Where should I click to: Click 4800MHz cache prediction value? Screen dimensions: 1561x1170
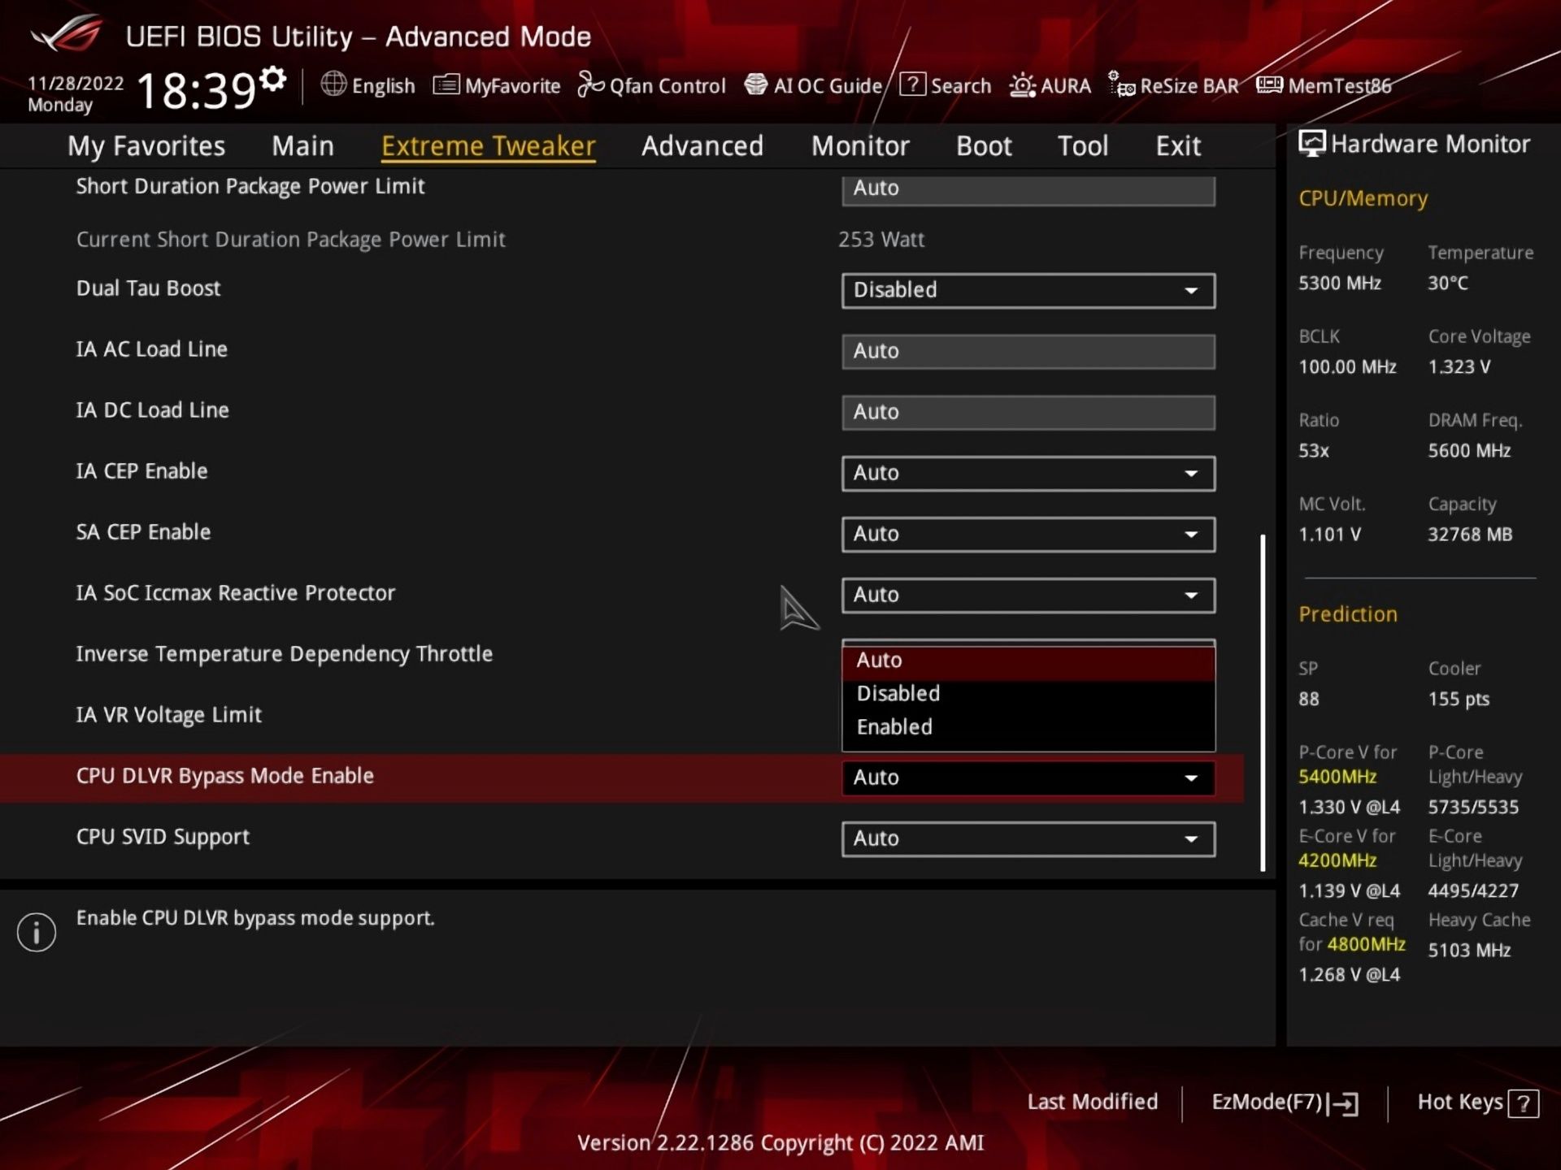pyautogui.click(x=1366, y=944)
